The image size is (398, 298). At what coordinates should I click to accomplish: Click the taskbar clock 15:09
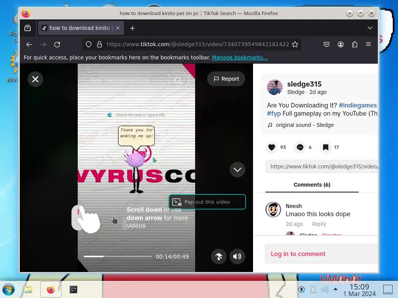pyautogui.click(x=359, y=287)
